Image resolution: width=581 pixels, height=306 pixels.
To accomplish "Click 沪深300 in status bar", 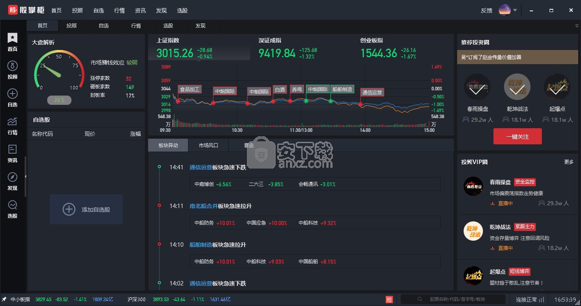I will 136,300.
